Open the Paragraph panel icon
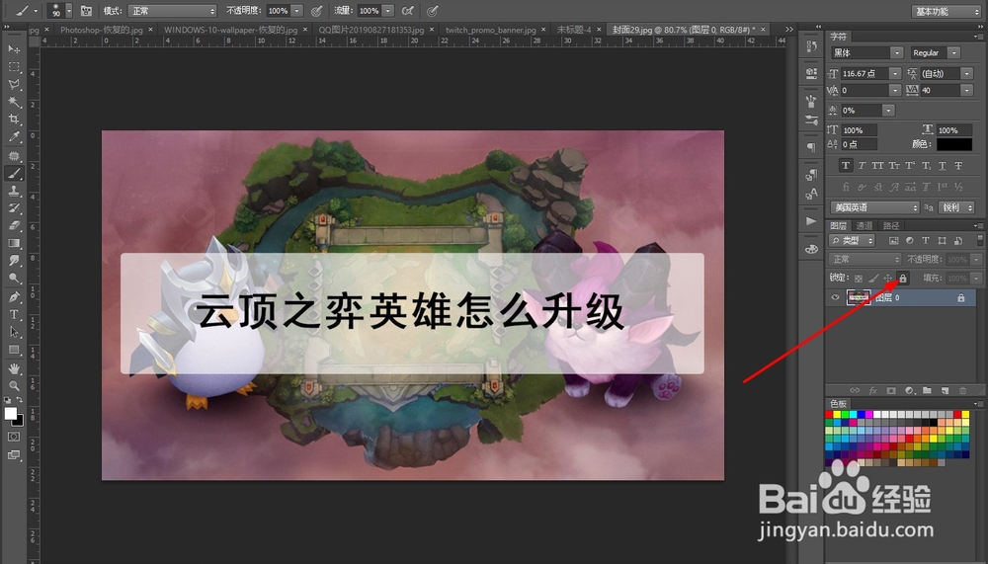This screenshot has height=564, width=988. pyautogui.click(x=811, y=147)
